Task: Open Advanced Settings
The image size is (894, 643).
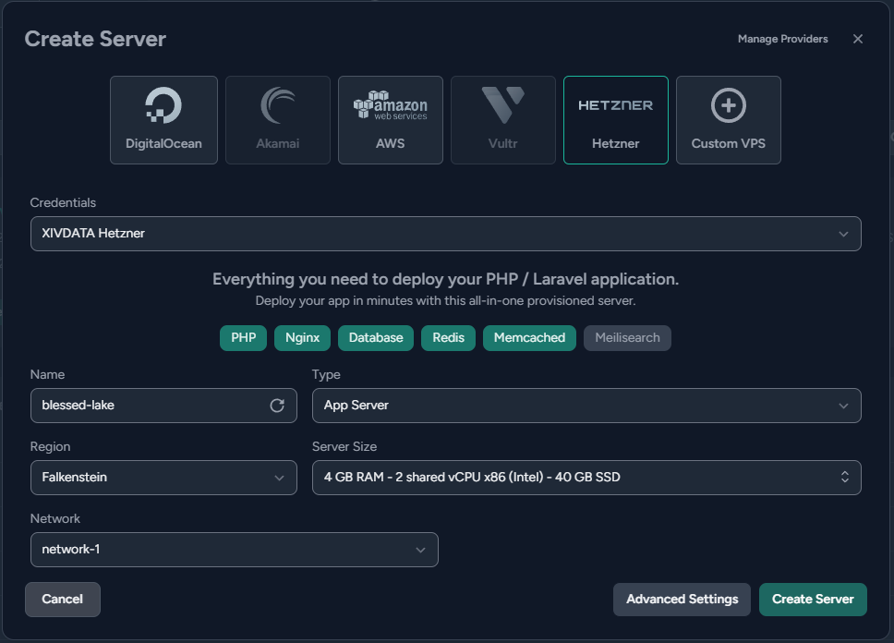Action: [682, 600]
